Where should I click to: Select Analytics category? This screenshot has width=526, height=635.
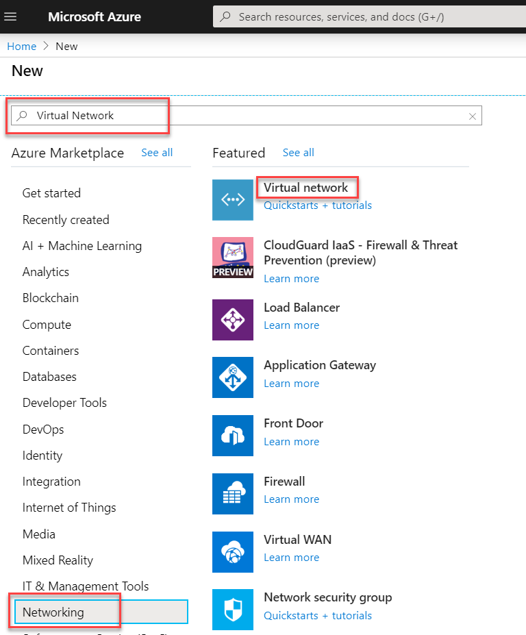[x=45, y=272]
